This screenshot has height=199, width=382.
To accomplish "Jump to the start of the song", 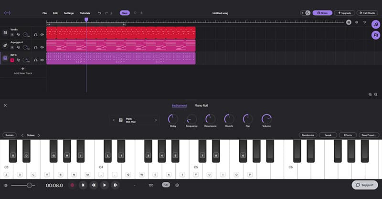I will (x=83, y=185).
